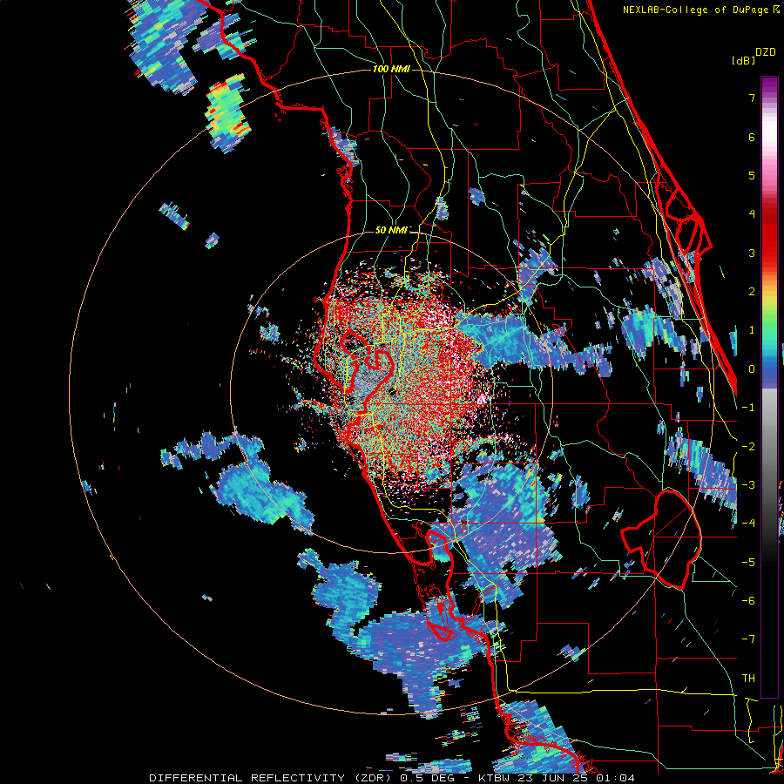
Task: Pick the -6 color scale label
Action: point(748,601)
